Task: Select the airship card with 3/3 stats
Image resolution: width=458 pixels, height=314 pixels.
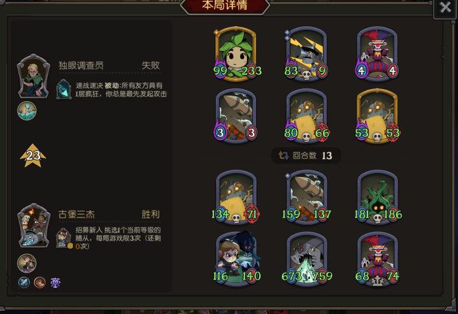Action: pyautogui.click(x=236, y=116)
